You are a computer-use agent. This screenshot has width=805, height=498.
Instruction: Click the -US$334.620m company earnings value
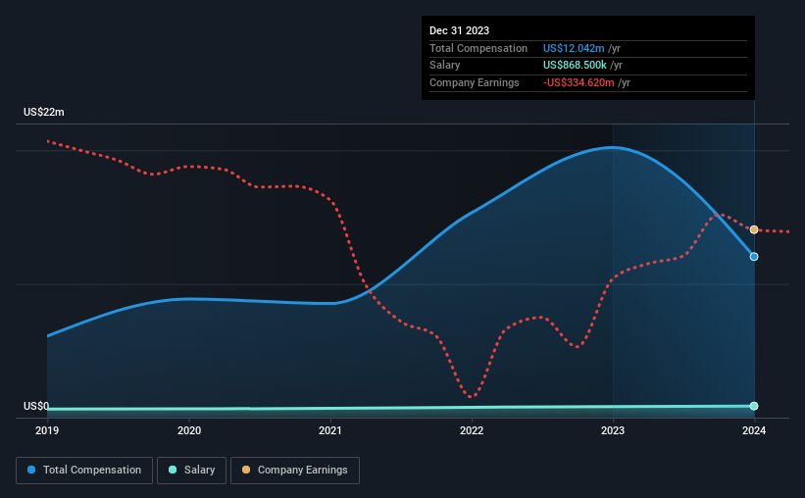(x=579, y=82)
